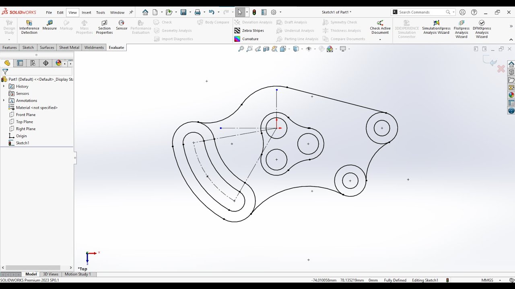515x289 pixels.
Task: Toggle Zebra Stripes display
Action: pyautogui.click(x=249, y=31)
